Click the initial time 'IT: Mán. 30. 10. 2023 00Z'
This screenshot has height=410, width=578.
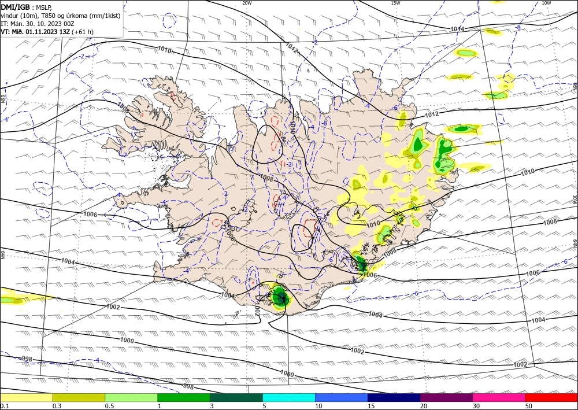pyautogui.click(x=38, y=24)
